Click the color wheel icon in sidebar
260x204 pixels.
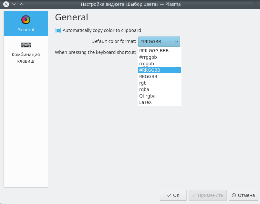coord(26,20)
